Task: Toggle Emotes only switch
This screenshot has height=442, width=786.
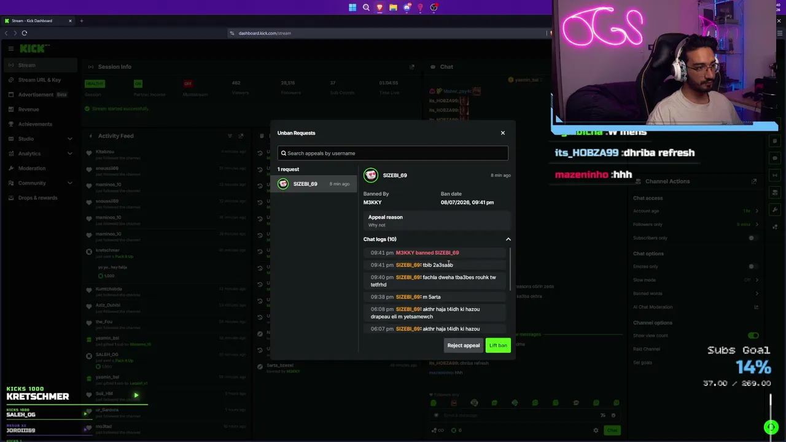Action: (x=753, y=266)
